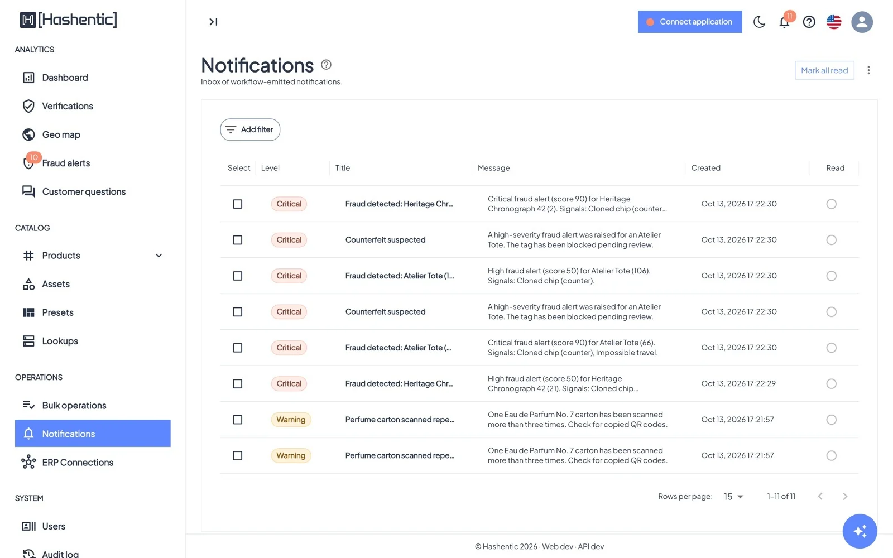Sort by the Title column header
The height and width of the screenshot is (558, 893).
click(343, 168)
